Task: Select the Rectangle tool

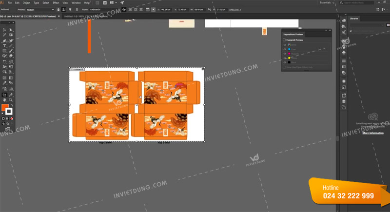Action: coord(4,51)
